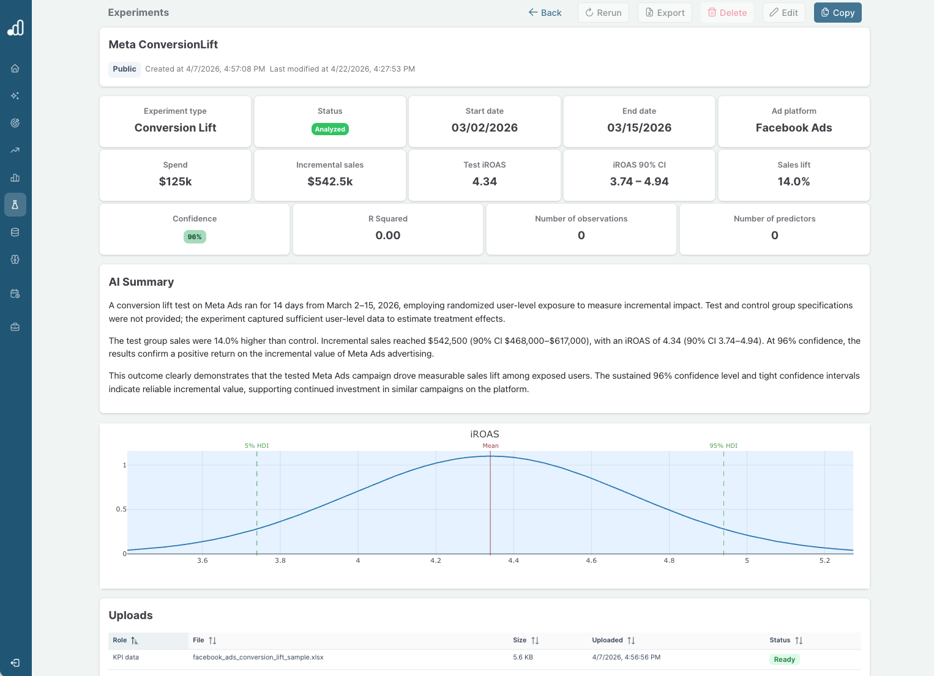
Task: Go back using the Back link
Action: (x=545, y=13)
